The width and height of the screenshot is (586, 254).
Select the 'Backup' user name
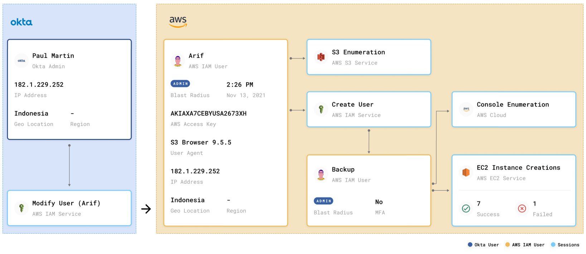point(343,170)
